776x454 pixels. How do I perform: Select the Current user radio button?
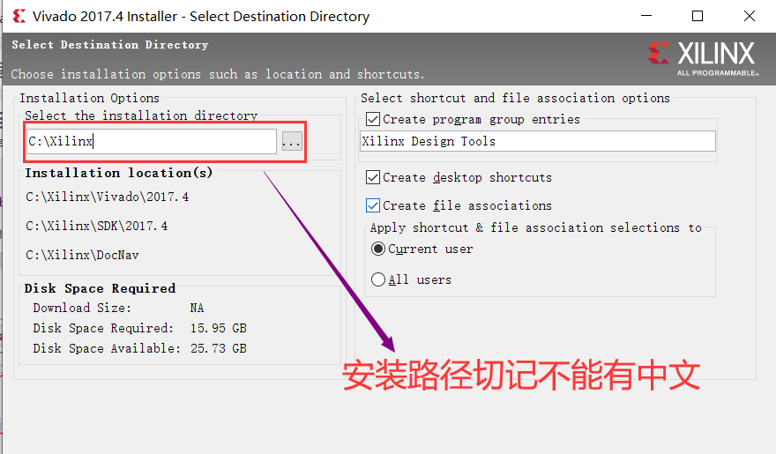coord(378,249)
